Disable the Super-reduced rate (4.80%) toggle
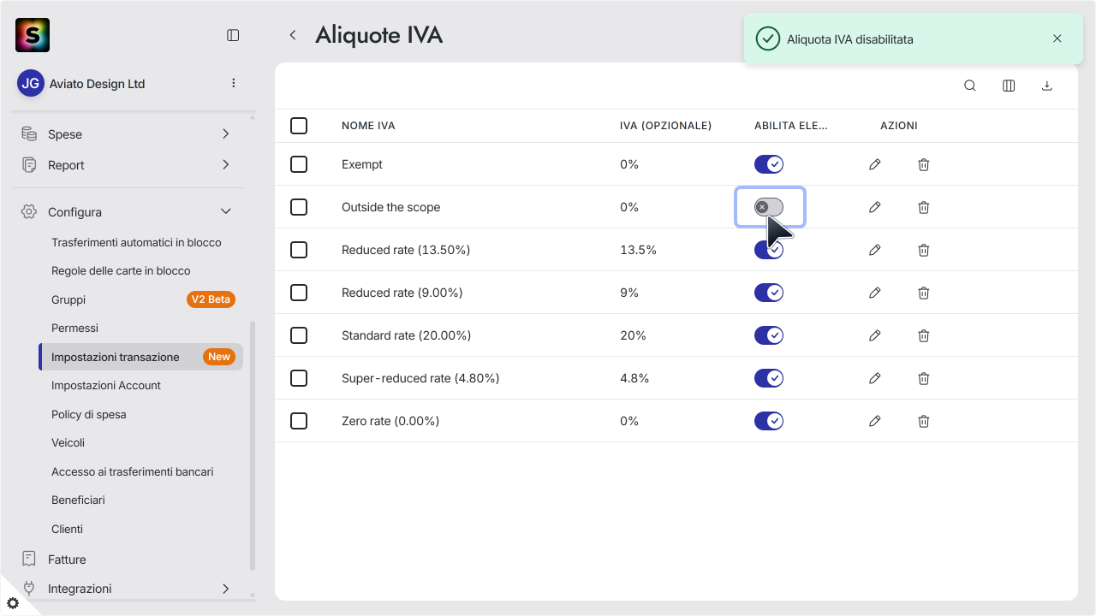 [769, 378]
